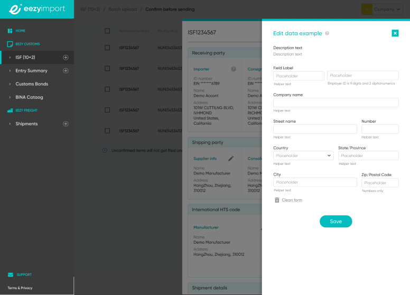
Task: Click the Reference numbers column header
Action: point(134,31)
